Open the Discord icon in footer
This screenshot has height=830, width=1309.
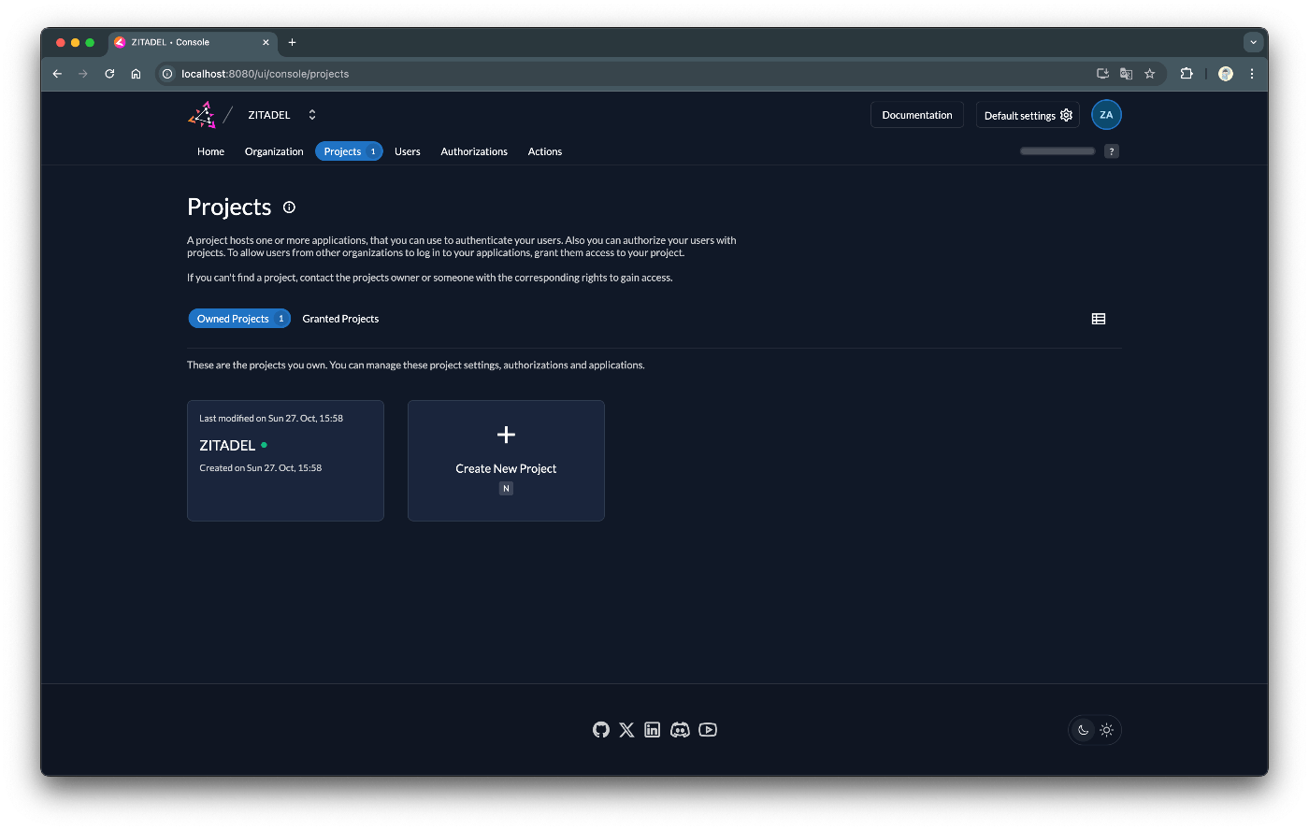[680, 730]
